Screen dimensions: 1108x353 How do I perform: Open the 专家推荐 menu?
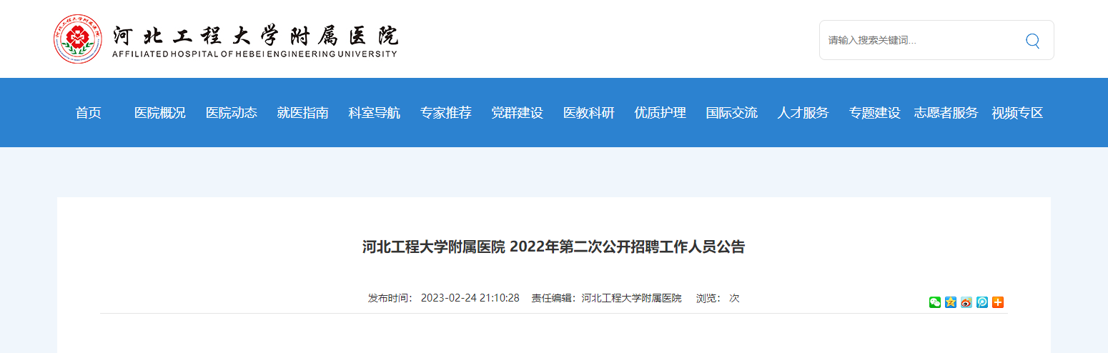[446, 113]
